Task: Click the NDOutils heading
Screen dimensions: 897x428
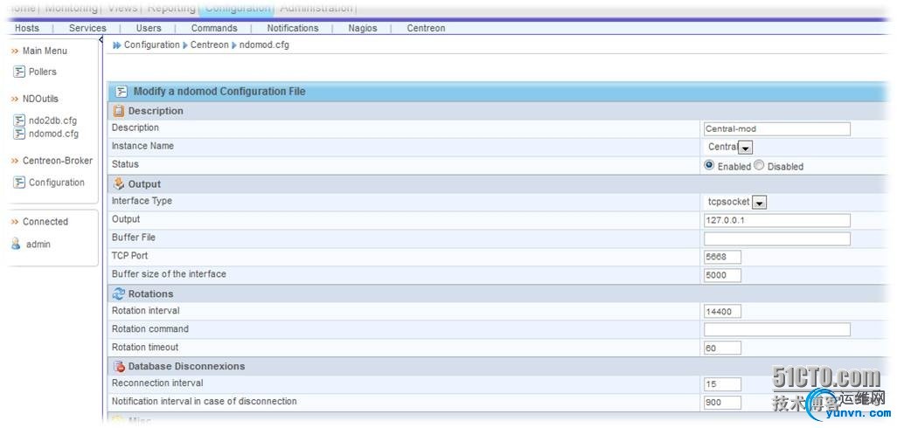Action: [40, 99]
